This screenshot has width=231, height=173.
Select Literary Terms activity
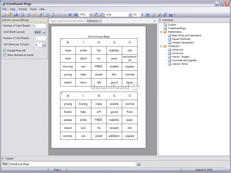click(180, 64)
